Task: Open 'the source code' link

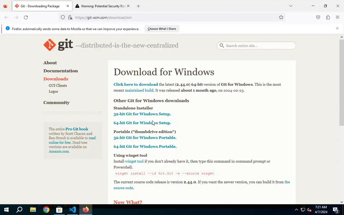Action: tap(202, 185)
